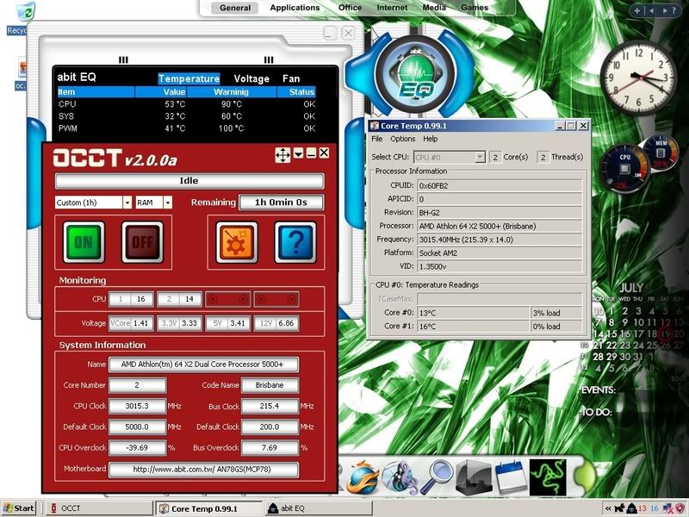Open OCCT settings with the orange gear icon
689x517 pixels.
(x=234, y=242)
